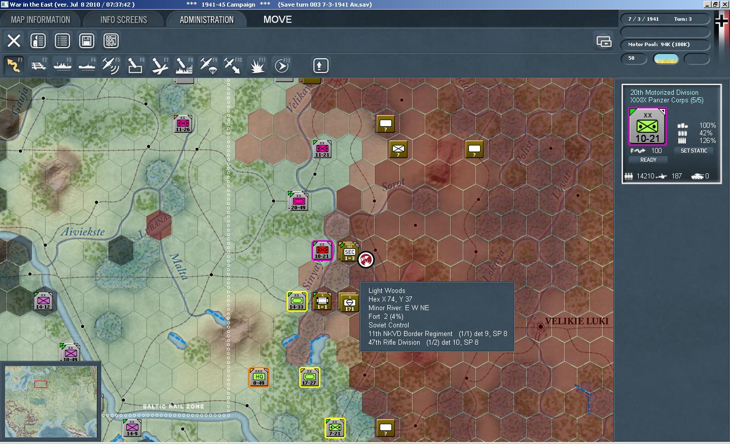
Task: Click the men count 14210 in unit panel
Action: pyautogui.click(x=645, y=176)
